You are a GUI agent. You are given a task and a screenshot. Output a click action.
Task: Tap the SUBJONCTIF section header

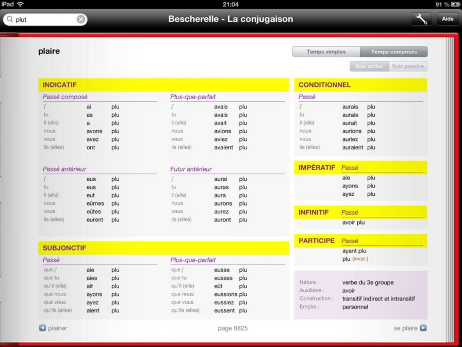[x=64, y=248]
